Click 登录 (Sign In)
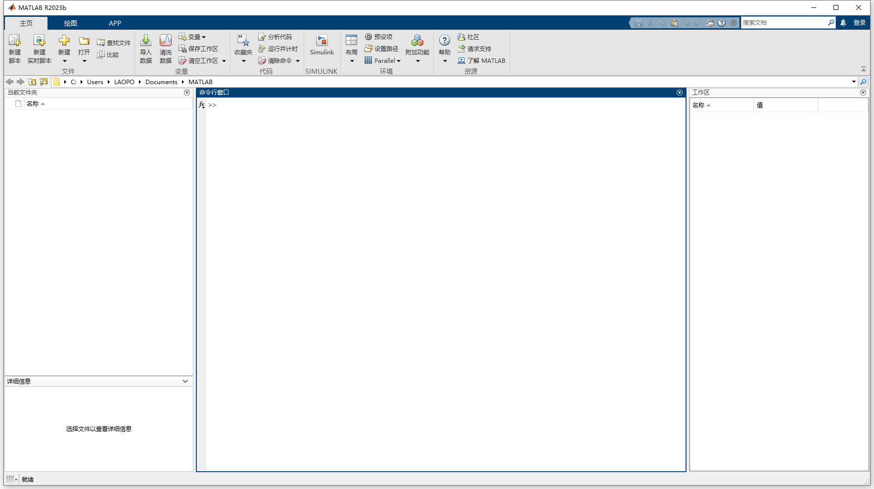Viewport: 874px width, 489px height. click(860, 23)
